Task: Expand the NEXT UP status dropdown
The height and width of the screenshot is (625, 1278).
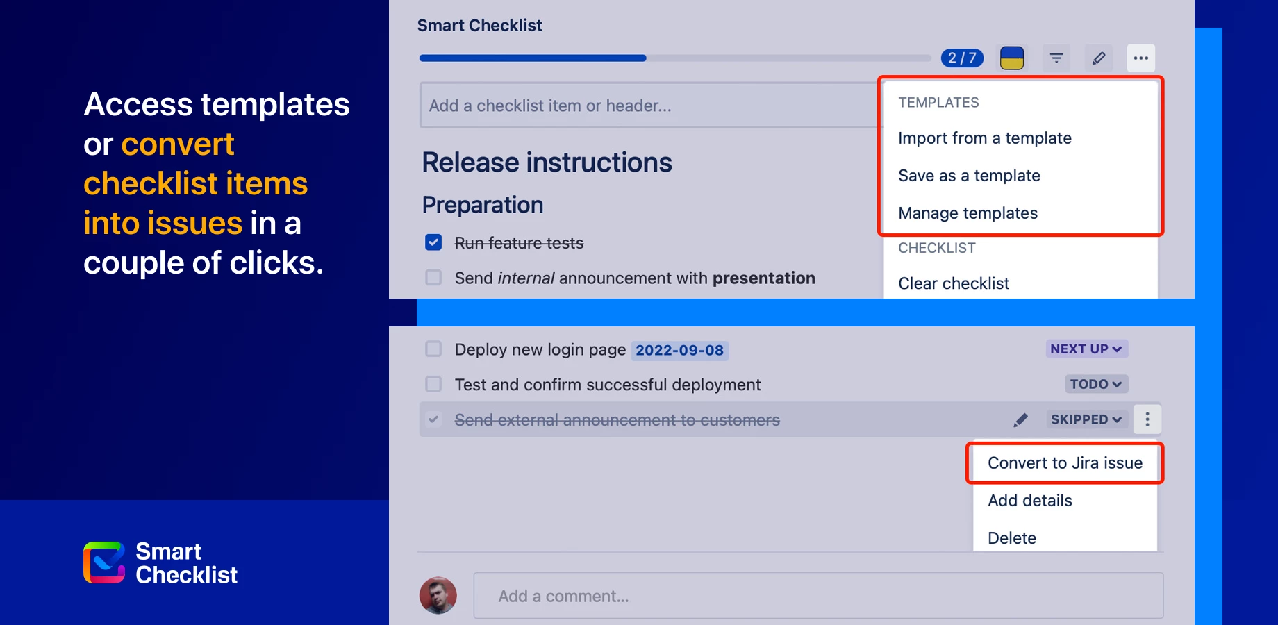Action: 1086,349
